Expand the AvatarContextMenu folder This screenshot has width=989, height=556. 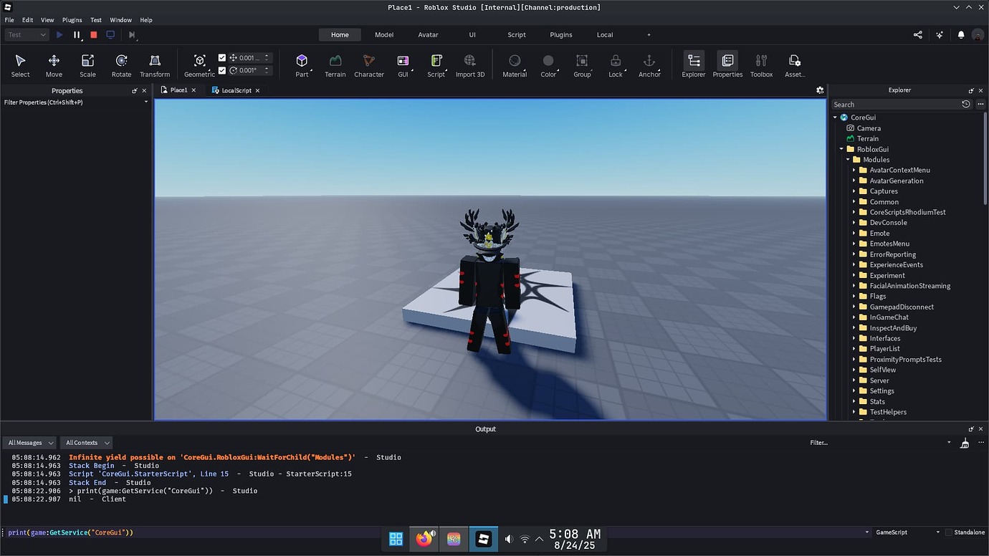[x=854, y=171]
